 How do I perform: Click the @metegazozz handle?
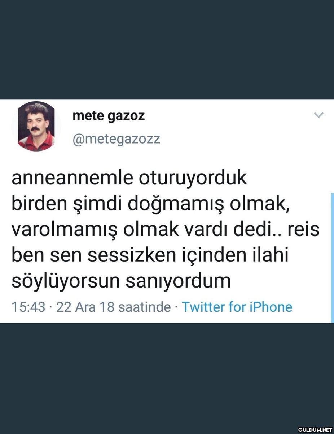116,139
